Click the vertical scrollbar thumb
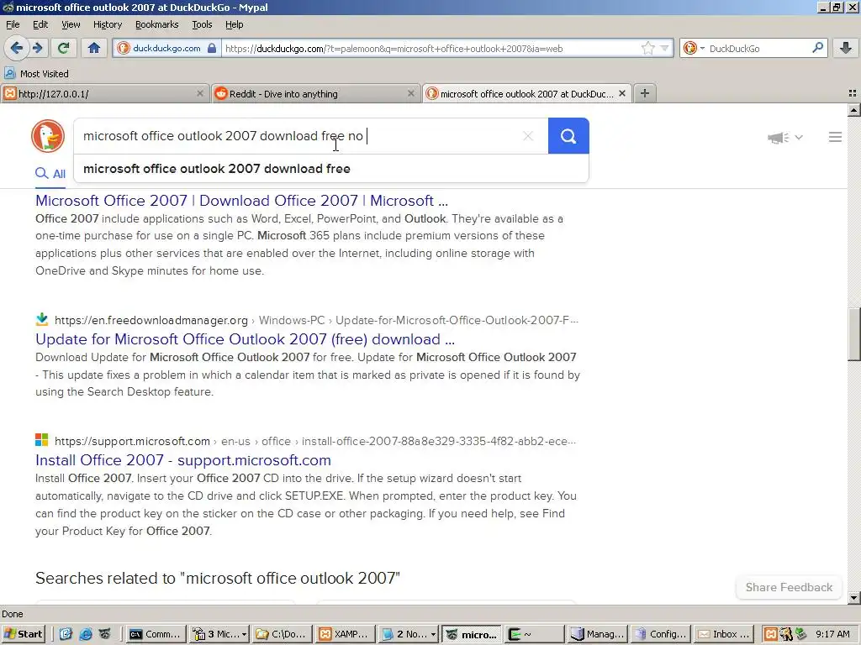This screenshot has width=861, height=645. pos(853,334)
